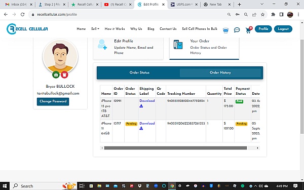Open the shopping cart icon

(249, 30)
